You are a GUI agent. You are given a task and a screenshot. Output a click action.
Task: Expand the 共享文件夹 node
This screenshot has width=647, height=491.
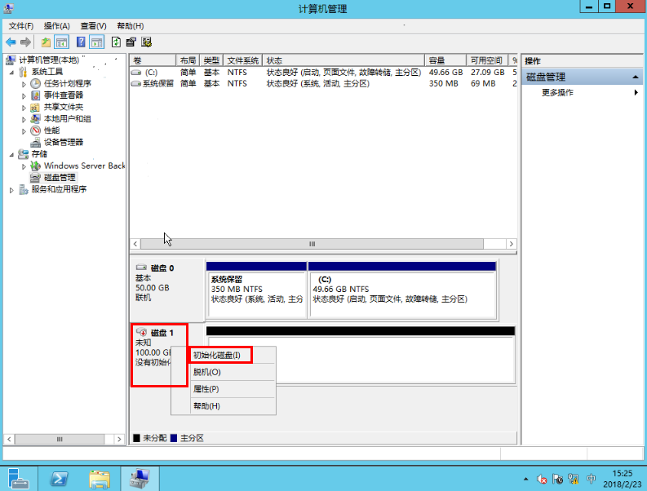tap(24, 108)
